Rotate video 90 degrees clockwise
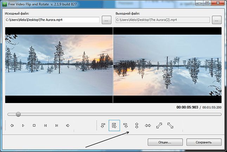This screenshot has width=227, height=152. coord(125,125)
